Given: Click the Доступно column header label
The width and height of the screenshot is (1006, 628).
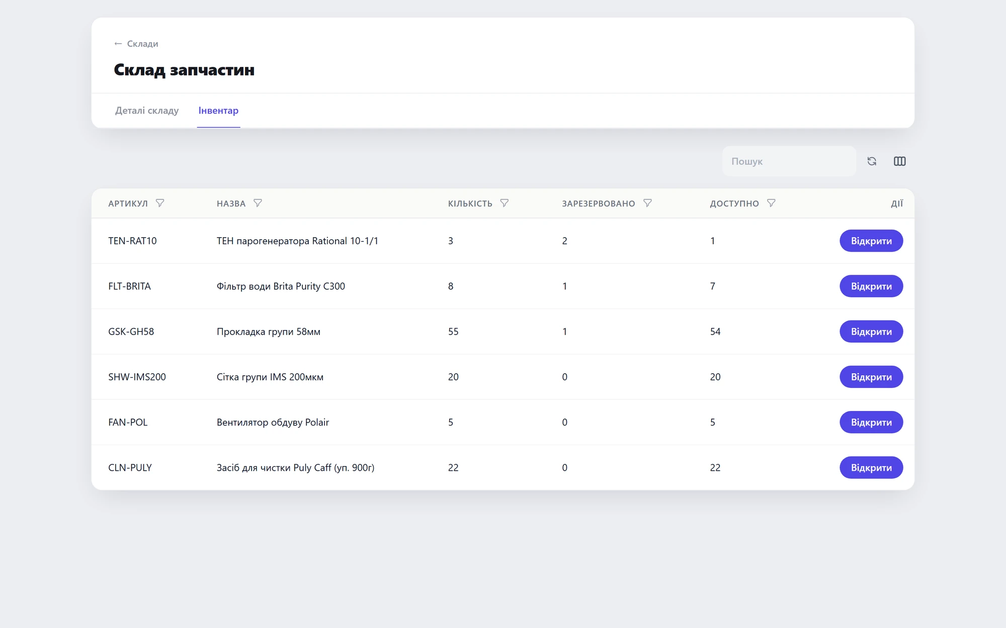Looking at the screenshot, I should 734,203.
